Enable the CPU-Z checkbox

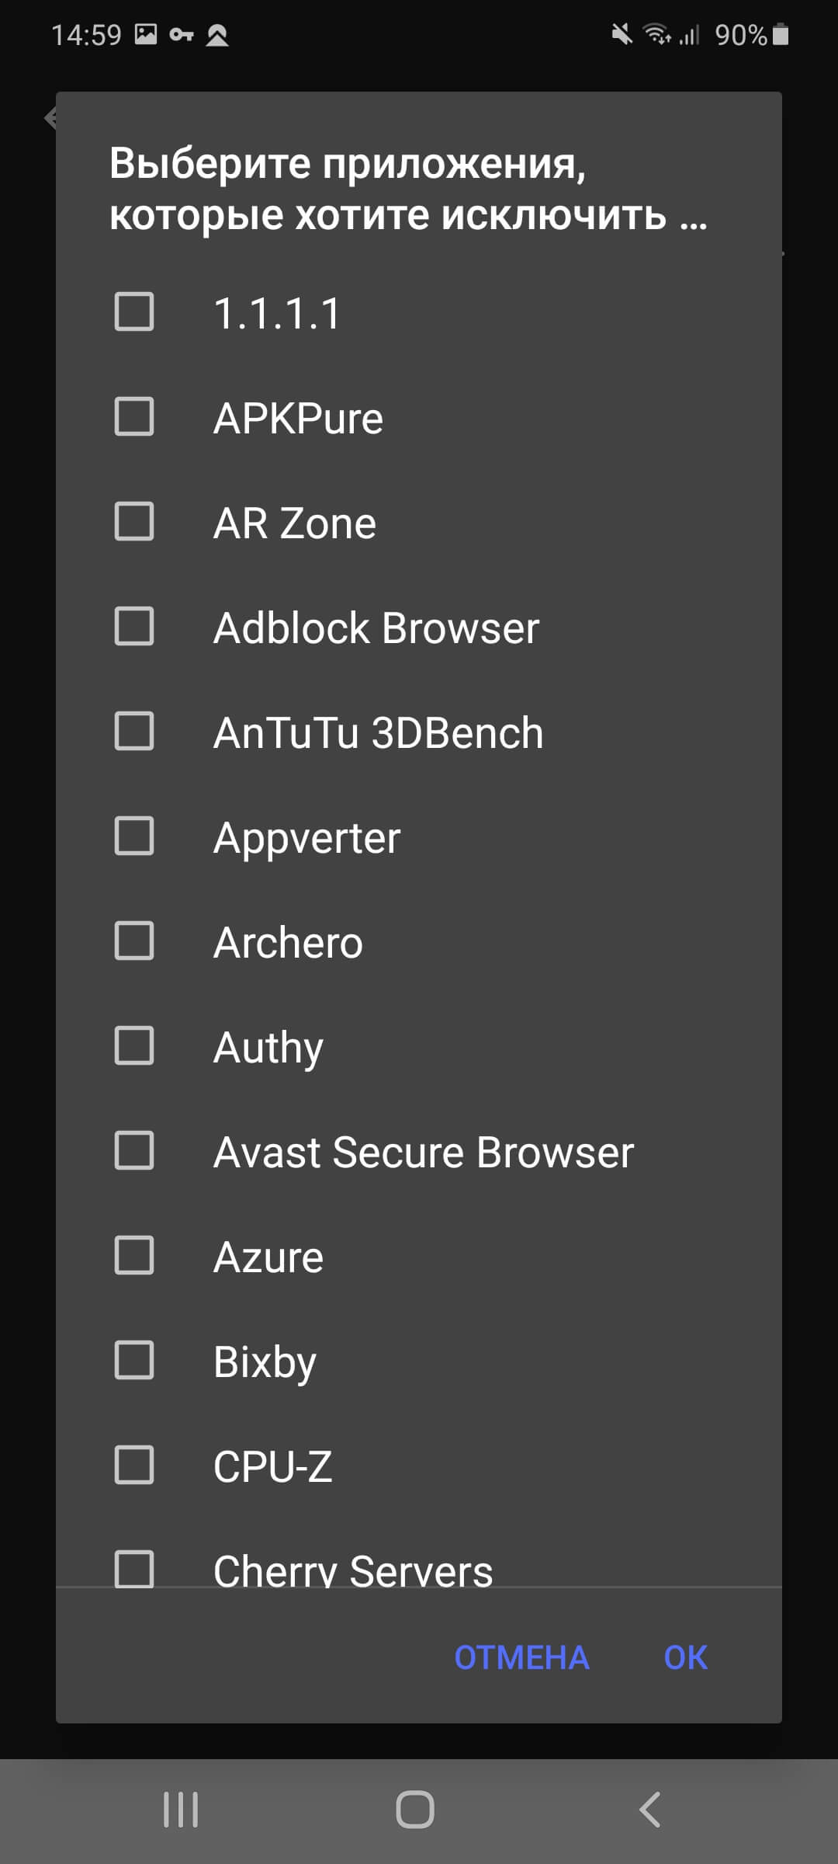coord(134,1466)
